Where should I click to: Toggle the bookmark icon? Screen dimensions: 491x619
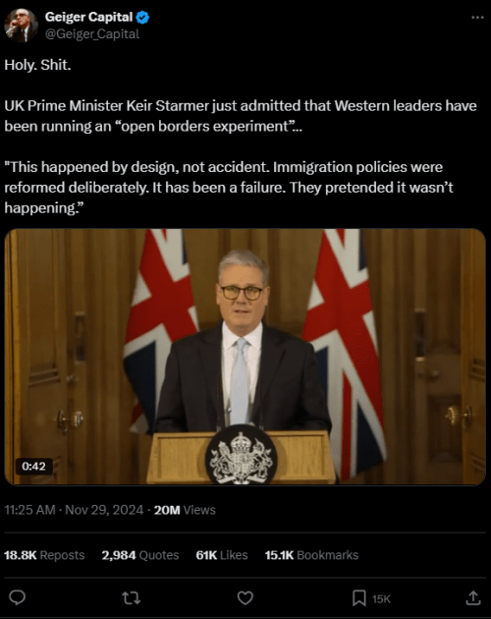(358, 597)
